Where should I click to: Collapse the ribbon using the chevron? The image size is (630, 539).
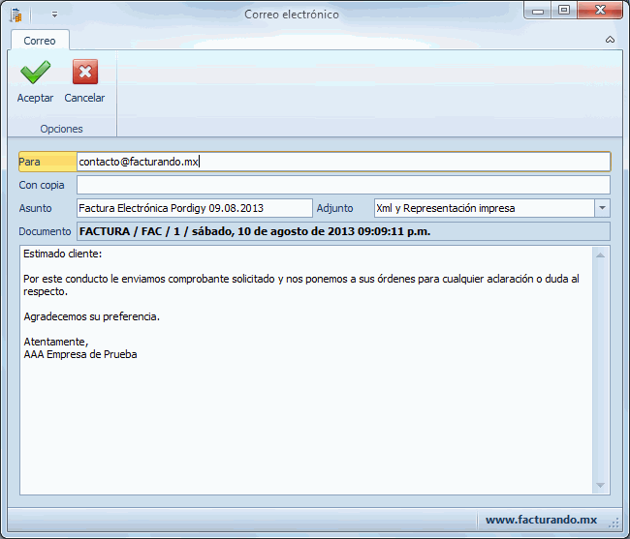coord(610,40)
